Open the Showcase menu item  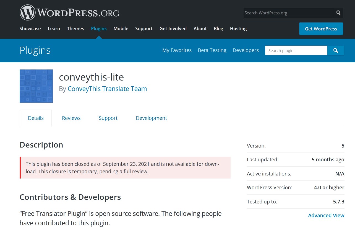tap(30, 29)
